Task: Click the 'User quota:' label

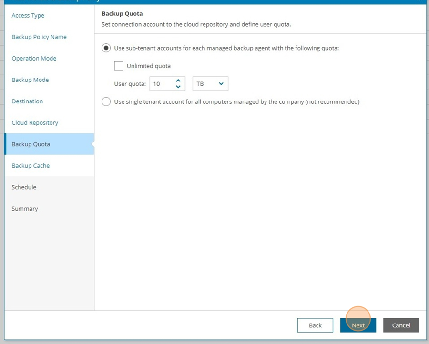Action: pyautogui.click(x=130, y=84)
